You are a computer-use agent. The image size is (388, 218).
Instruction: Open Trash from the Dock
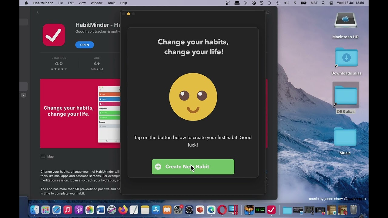click(353, 210)
